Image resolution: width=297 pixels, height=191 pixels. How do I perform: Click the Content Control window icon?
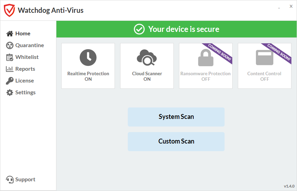(265, 58)
